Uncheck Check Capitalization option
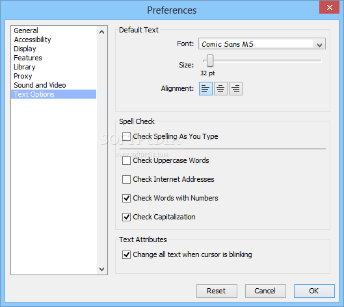This screenshot has height=307, width=344. (126, 217)
